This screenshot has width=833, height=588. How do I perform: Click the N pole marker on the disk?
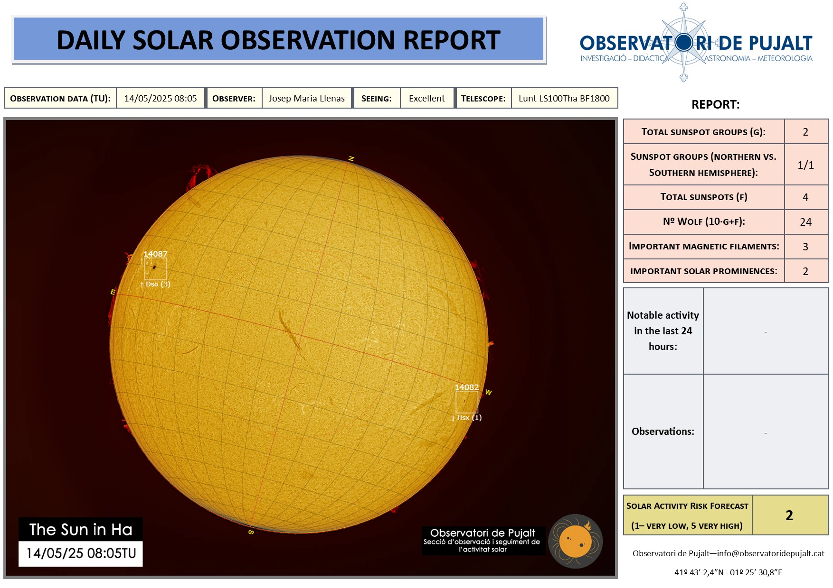pos(351,158)
